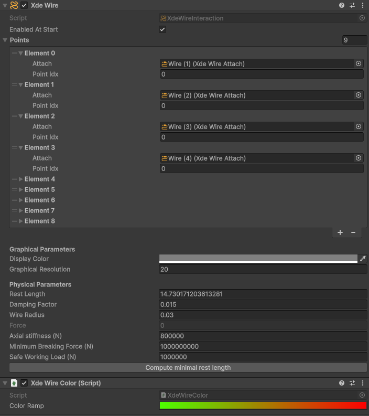Edit Point Idx field of Element 0
Screen dimensions: 369x416
click(x=262, y=74)
